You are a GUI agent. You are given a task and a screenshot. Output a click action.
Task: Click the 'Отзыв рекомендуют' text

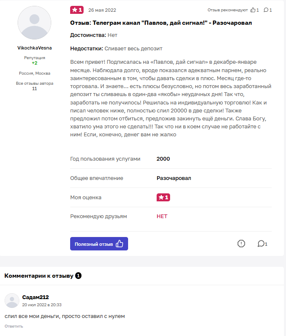coord(228,10)
